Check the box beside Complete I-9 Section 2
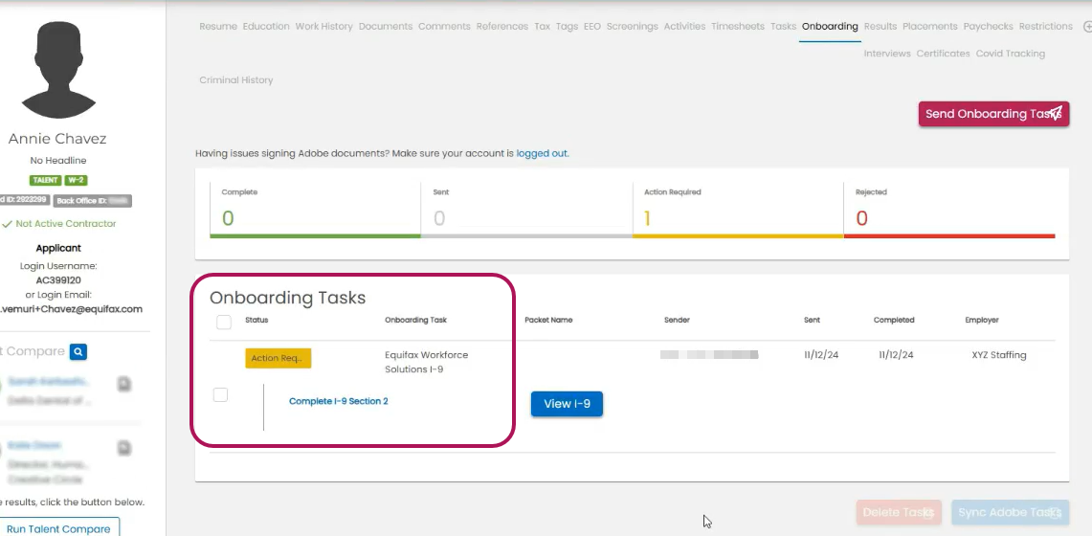Viewport: 1092px width, 536px height. (x=220, y=394)
